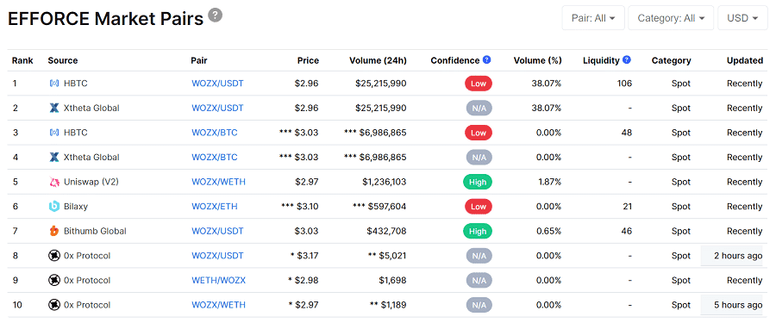Sort table by Source column header
This screenshot has width=776, height=323.
[x=63, y=60]
